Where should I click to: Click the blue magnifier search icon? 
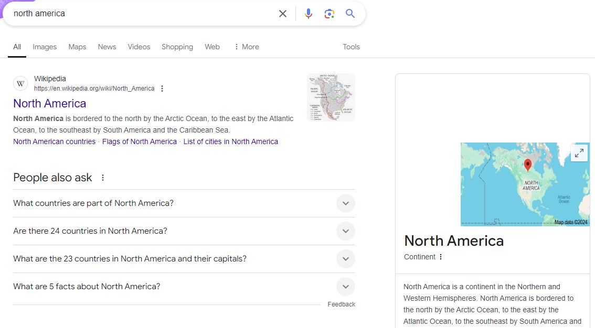click(x=350, y=14)
